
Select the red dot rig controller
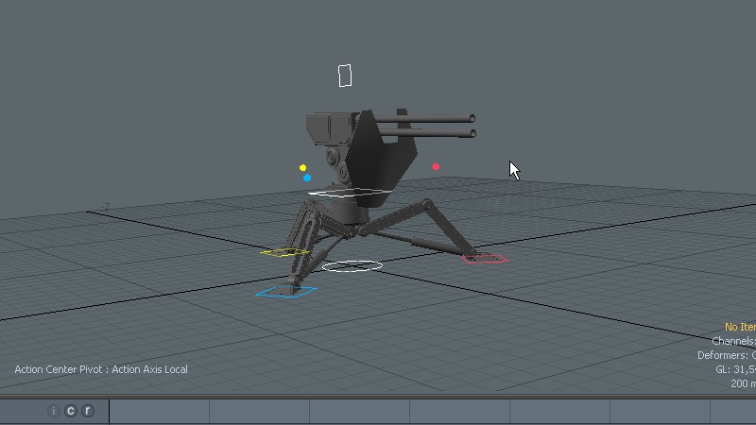(436, 167)
